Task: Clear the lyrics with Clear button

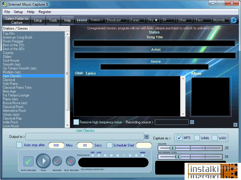Action: tap(79, 73)
